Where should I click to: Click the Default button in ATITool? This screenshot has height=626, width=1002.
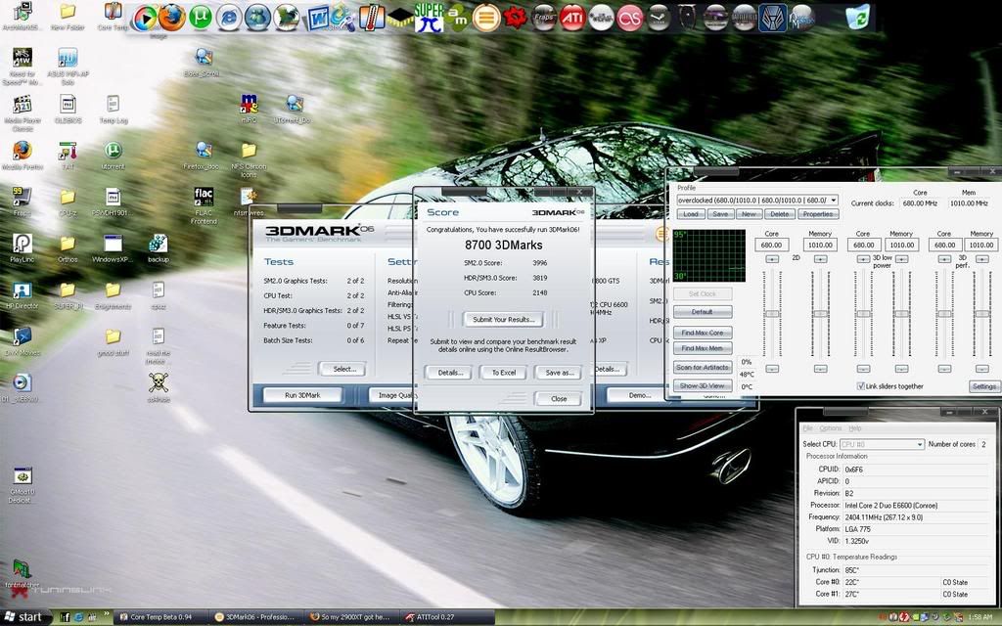(703, 312)
